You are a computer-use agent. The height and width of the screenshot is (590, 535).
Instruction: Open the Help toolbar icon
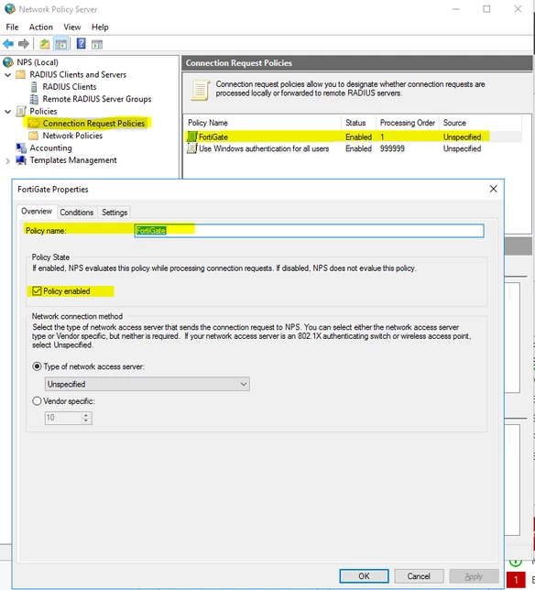pyautogui.click(x=81, y=44)
